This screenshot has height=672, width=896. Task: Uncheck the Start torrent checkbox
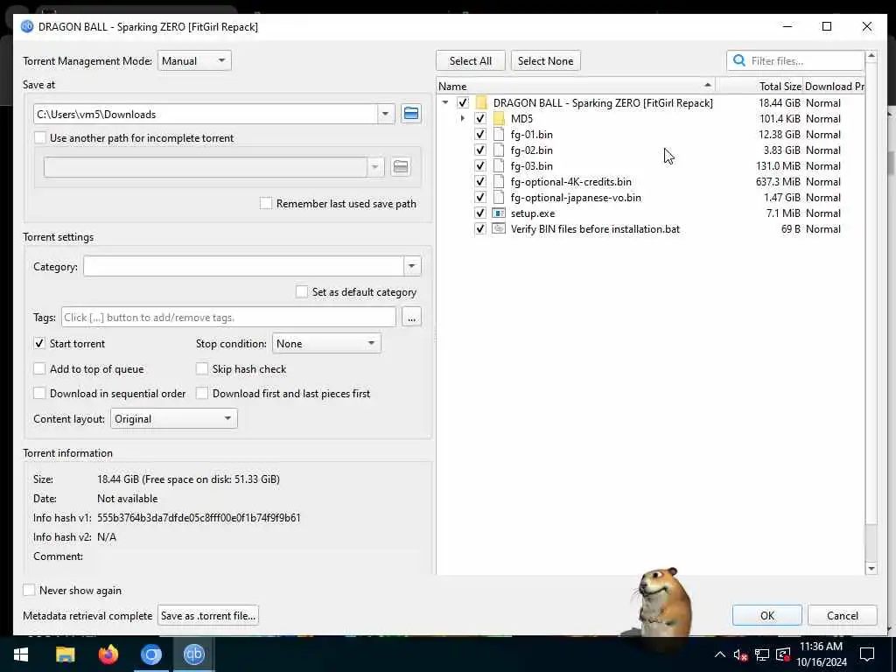(x=39, y=343)
